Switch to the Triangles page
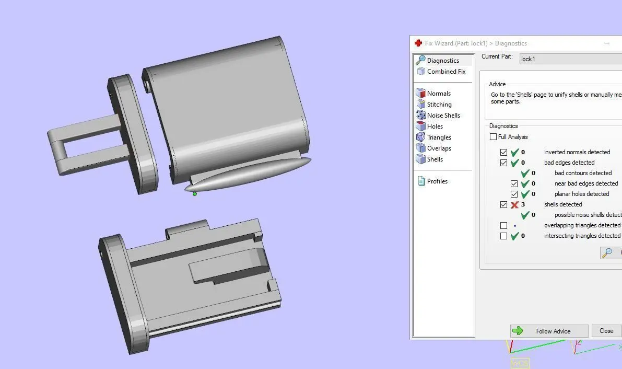The width and height of the screenshot is (622, 369). tap(439, 137)
